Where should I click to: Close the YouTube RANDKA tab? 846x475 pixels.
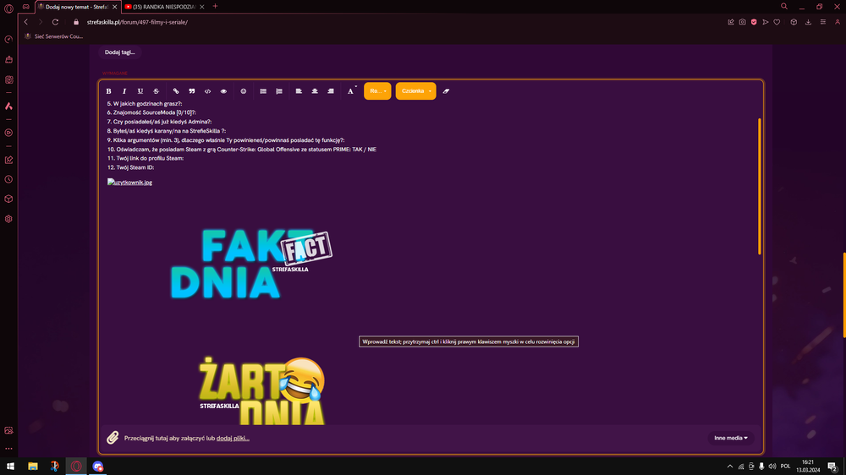tap(202, 7)
